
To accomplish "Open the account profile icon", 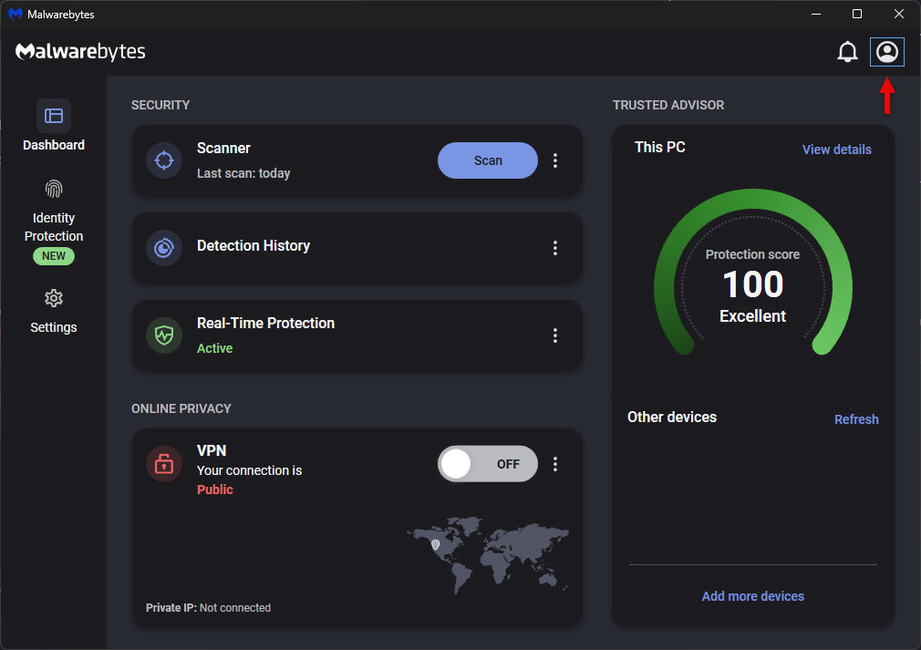I will [886, 52].
